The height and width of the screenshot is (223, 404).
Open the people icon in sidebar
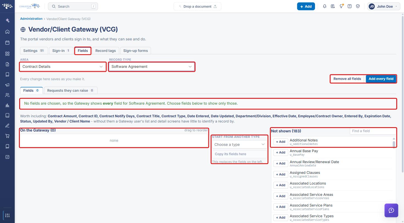click(x=7, y=95)
